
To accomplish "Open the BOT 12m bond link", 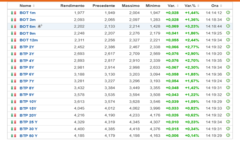I will tap(29, 40).
